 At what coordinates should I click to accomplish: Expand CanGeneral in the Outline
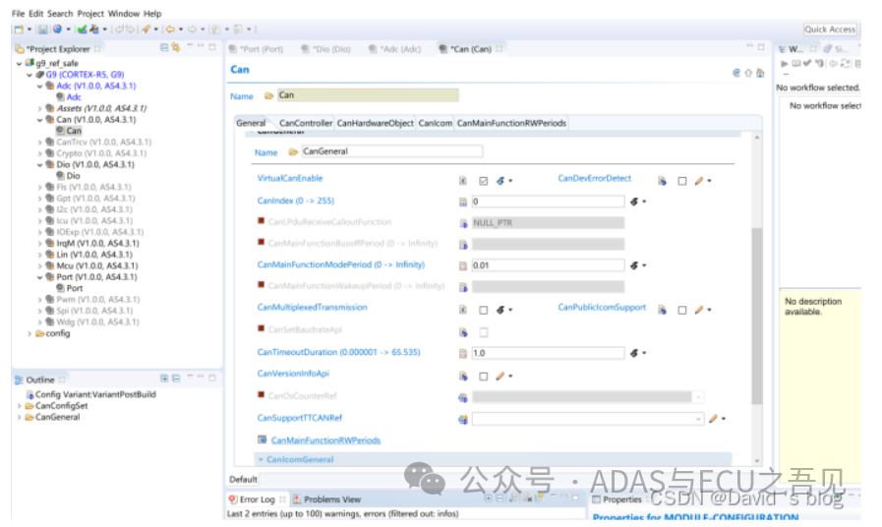(19, 417)
